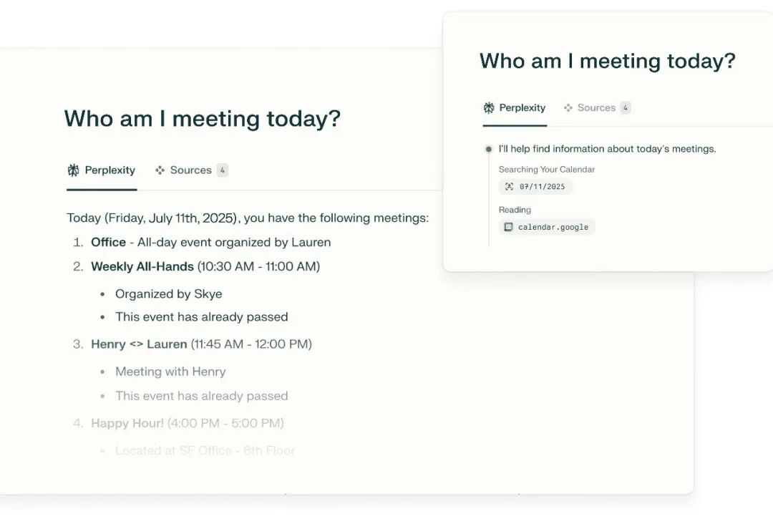Click the Sources count badge in the popup card
This screenshot has height=524, width=773.
tap(626, 108)
